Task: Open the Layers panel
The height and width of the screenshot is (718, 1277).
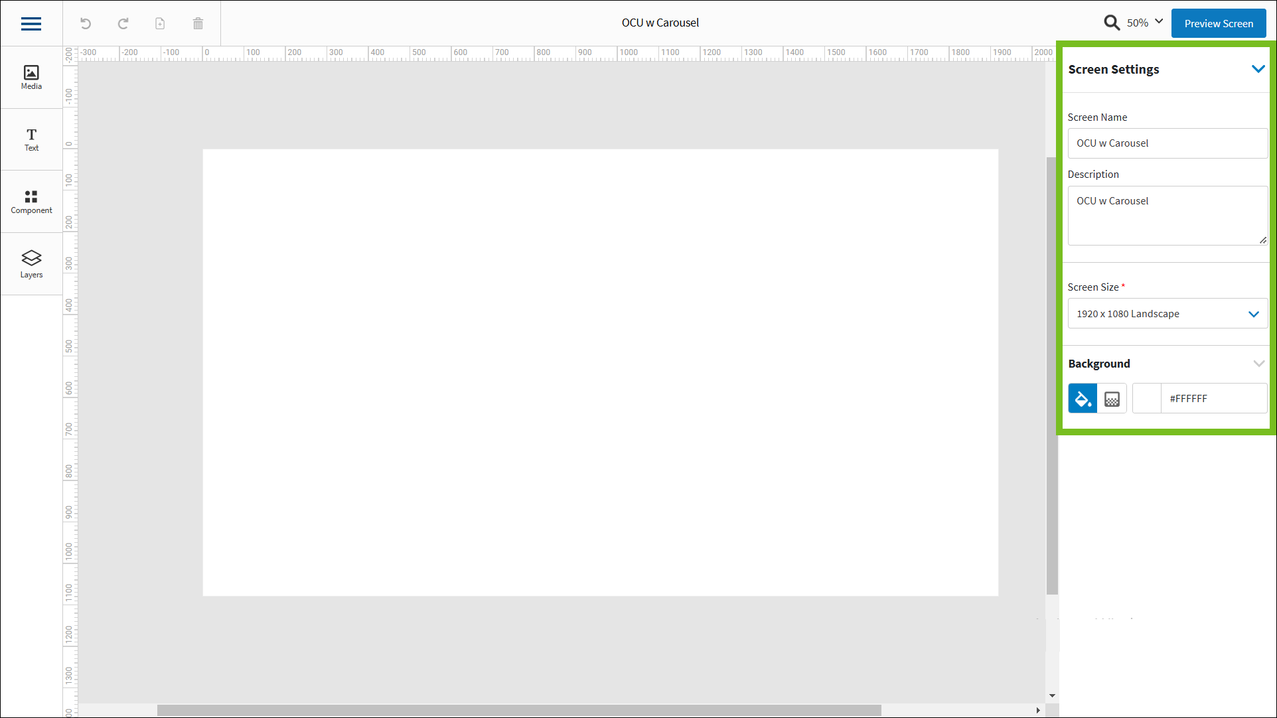Action: 31,263
